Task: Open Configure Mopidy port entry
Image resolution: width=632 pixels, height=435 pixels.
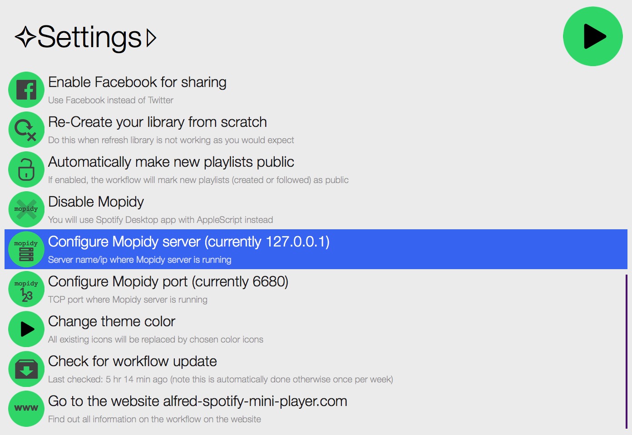Action: point(316,289)
